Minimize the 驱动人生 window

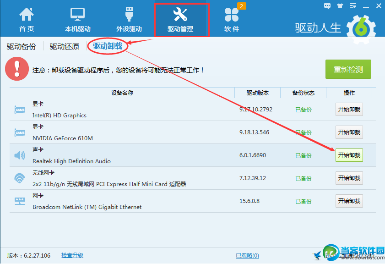click(x=366, y=6)
